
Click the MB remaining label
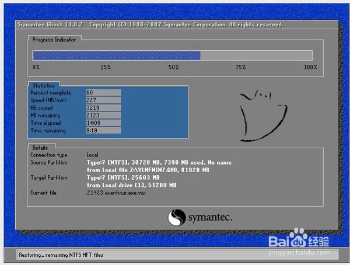point(45,116)
